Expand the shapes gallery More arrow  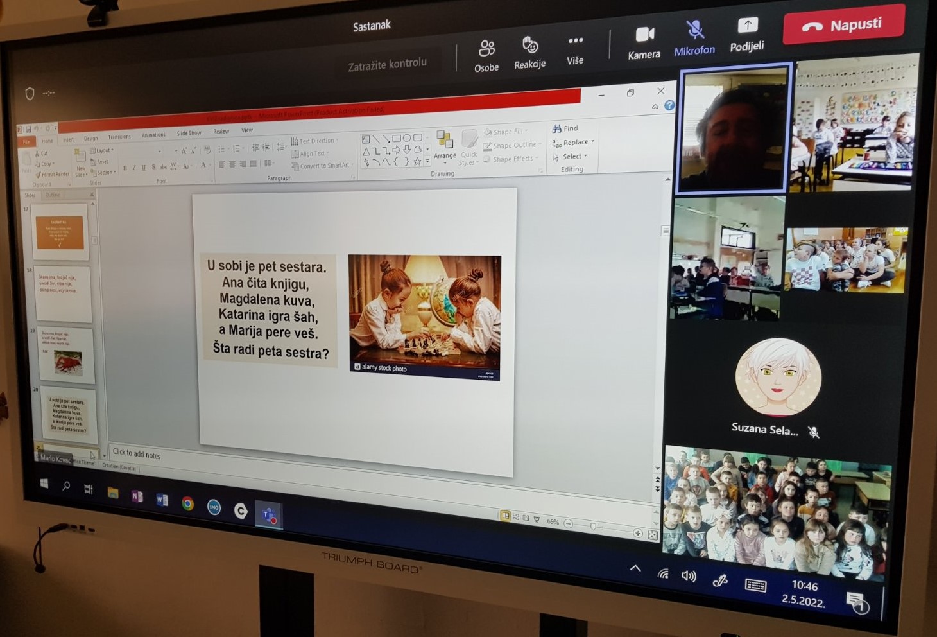coord(427,161)
